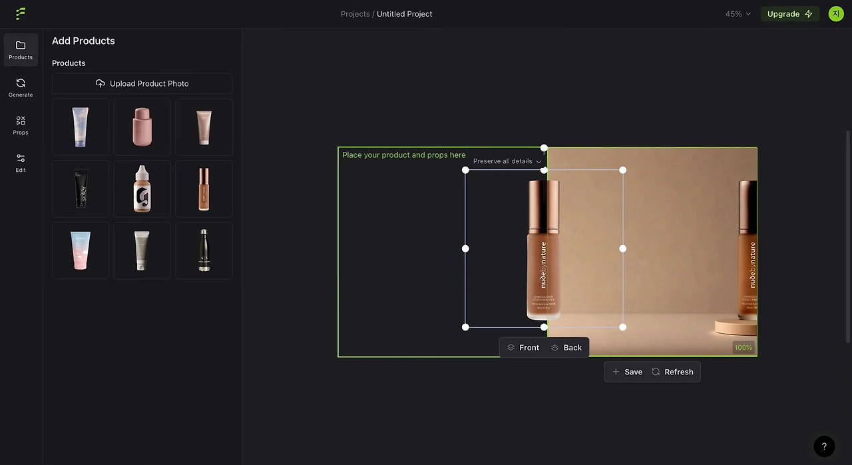Open the help question mark button
852x465 pixels.
[824, 446]
